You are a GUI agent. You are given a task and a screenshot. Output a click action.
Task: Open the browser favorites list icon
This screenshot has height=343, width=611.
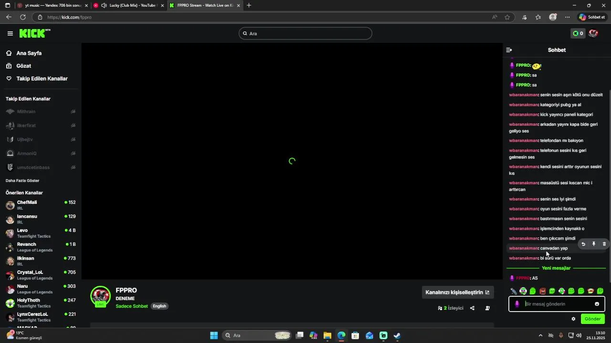point(538,17)
